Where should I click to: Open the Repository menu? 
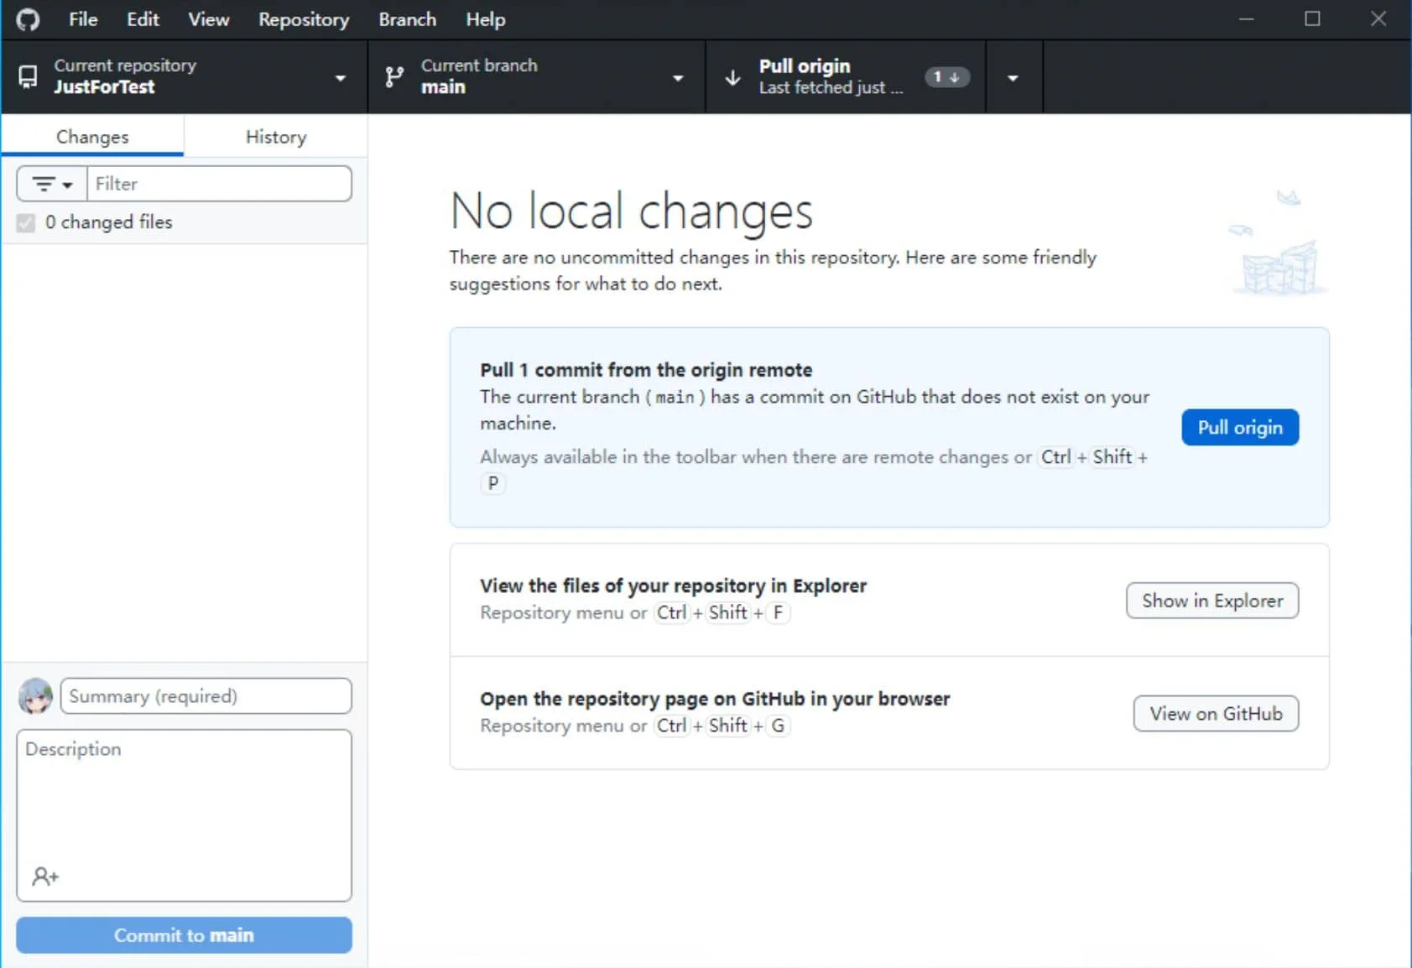coord(304,19)
